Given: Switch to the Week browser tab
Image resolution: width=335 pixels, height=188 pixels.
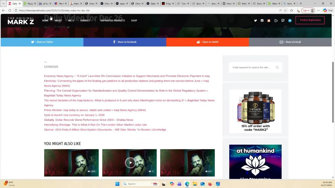Looking at the screenshot, I should click(274, 4).
